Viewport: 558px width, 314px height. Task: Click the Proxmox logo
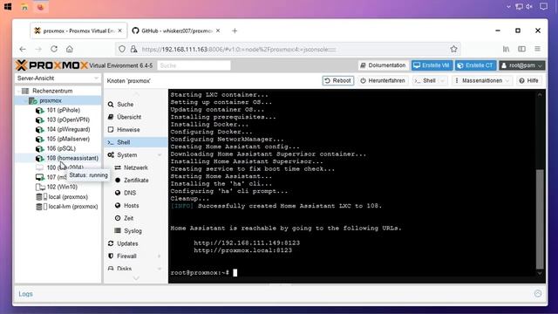[x=51, y=65]
